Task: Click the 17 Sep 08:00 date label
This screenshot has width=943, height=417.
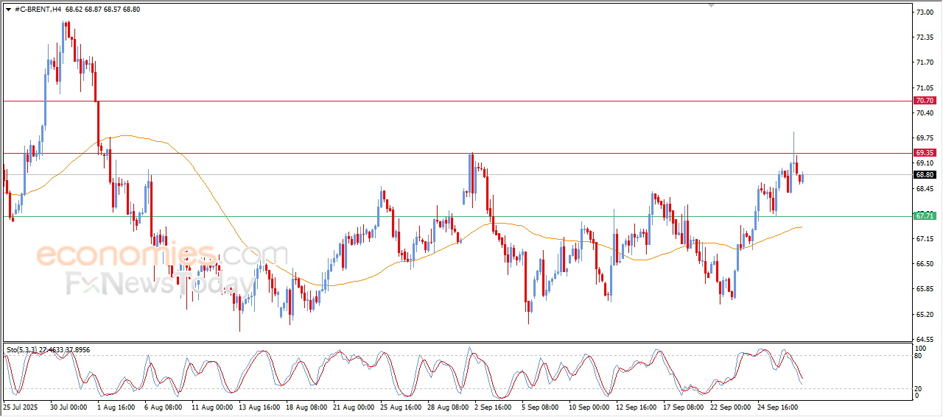Action: (x=683, y=406)
